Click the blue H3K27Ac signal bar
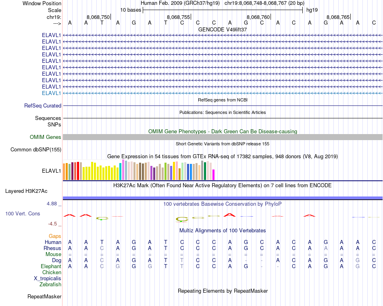This screenshot has width=383, height=306. [x=223, y=198]
